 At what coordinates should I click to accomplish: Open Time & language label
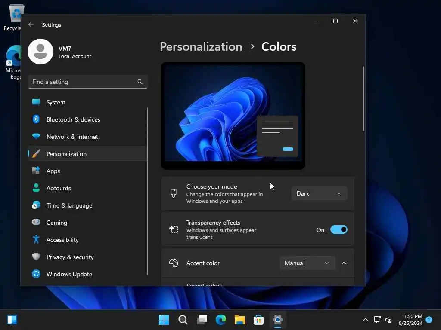pyautogui.click(x=69, y=206)
